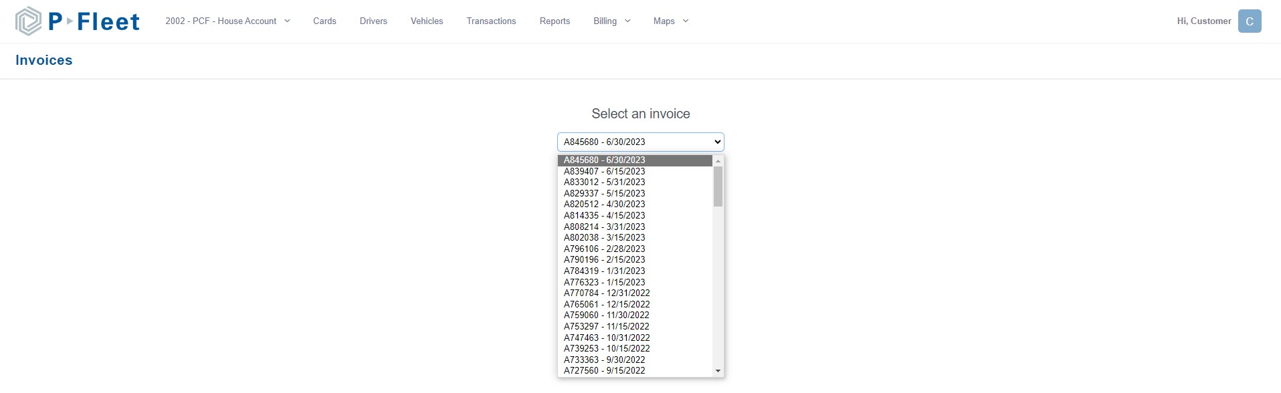Screen dimensions: 1281x393
Task: Select invoice A839407 - 6/15/2023
Action: 604,172
